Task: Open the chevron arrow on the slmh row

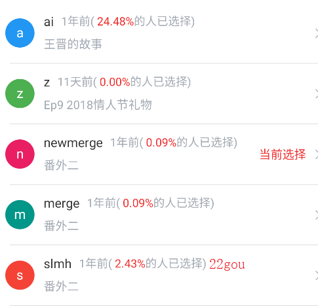Action: point(316,276)
